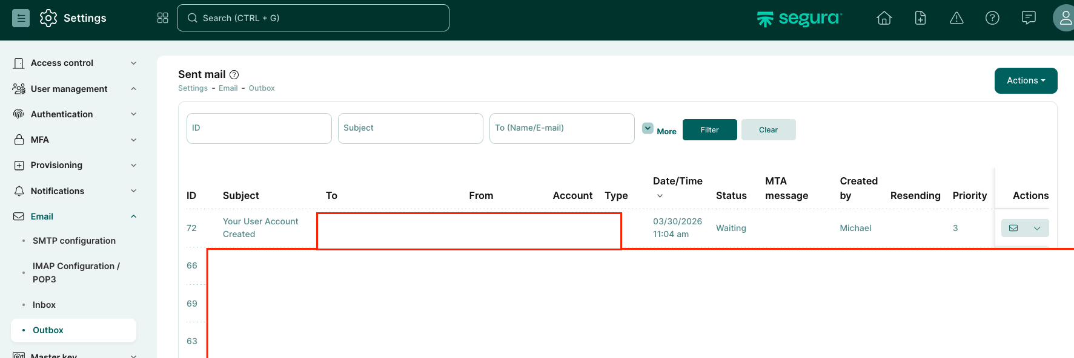The height and width of the screenshot is (358, 1074).
Task: Sort by the Date/Time column header
Action: click(677, 181)
